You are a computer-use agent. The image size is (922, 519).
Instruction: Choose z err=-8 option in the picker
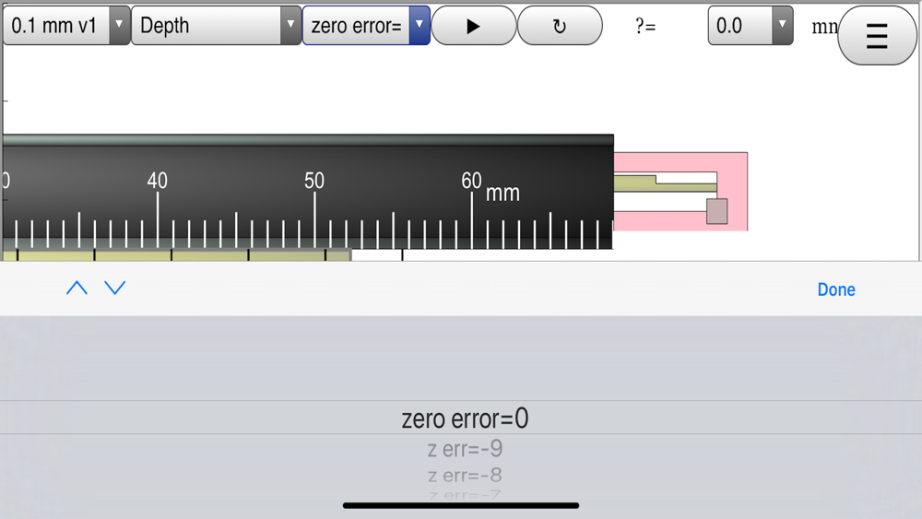point(465,475)
